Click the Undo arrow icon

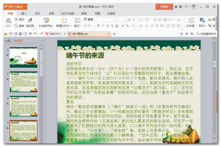coord(30,34)
